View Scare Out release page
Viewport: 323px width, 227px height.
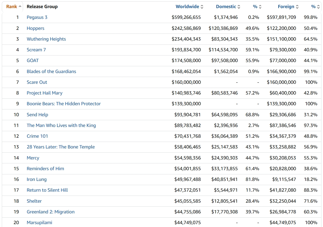click(37, 82)
